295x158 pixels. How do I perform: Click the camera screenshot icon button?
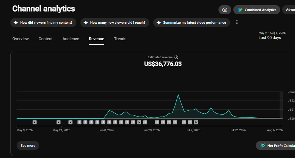point(224,10)
